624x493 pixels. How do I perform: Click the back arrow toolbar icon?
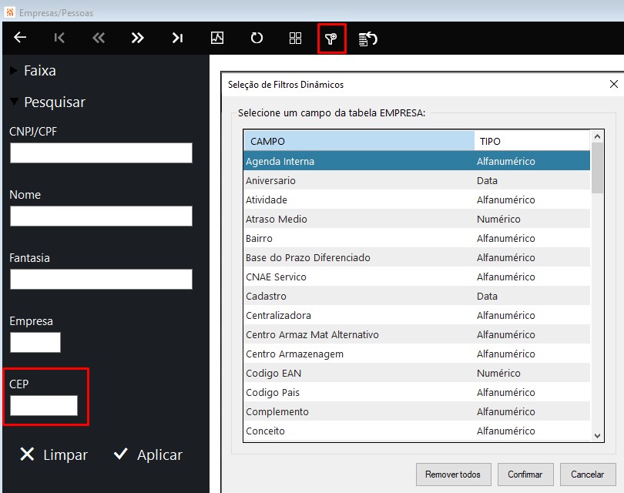pos(20,38)
